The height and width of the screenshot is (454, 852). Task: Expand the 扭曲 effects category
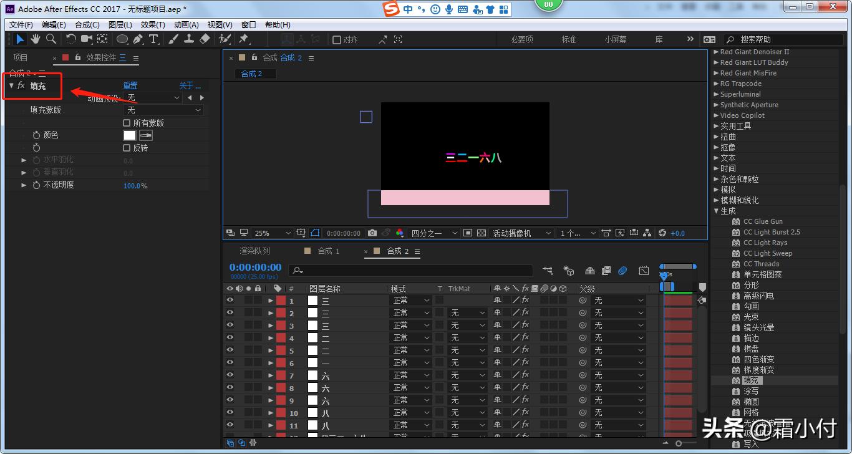717,137
